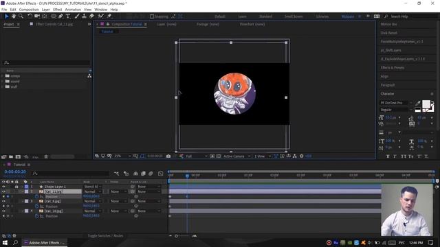Enable frame blending for timeline
Screen dimensions: 440x247
[x=143, y=174]
